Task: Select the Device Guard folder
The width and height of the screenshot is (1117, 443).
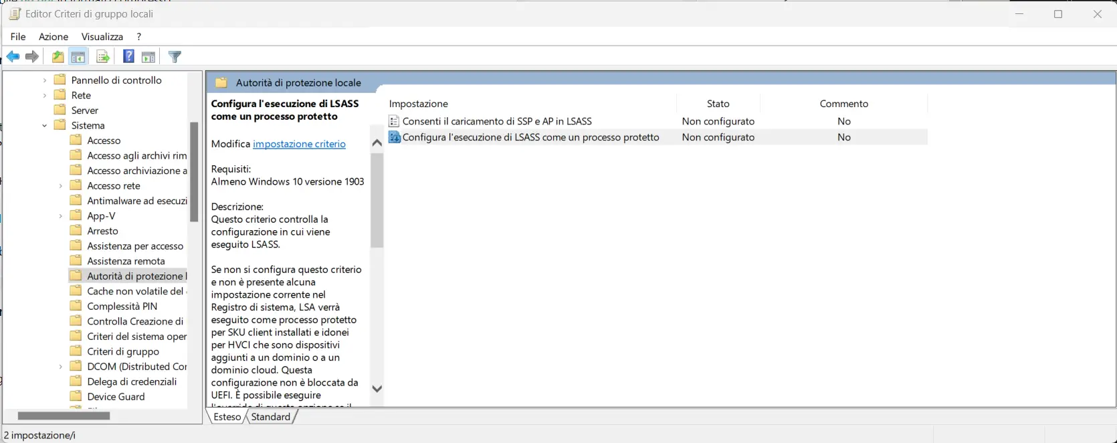Action: (x=116, y=397)
